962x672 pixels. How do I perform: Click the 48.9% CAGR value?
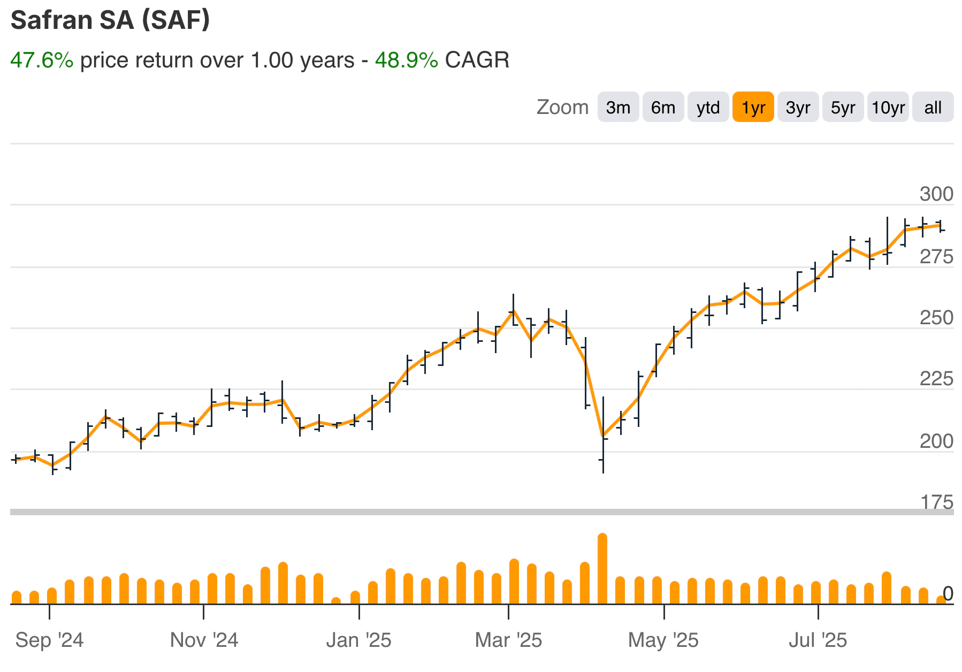coord(407,60)
